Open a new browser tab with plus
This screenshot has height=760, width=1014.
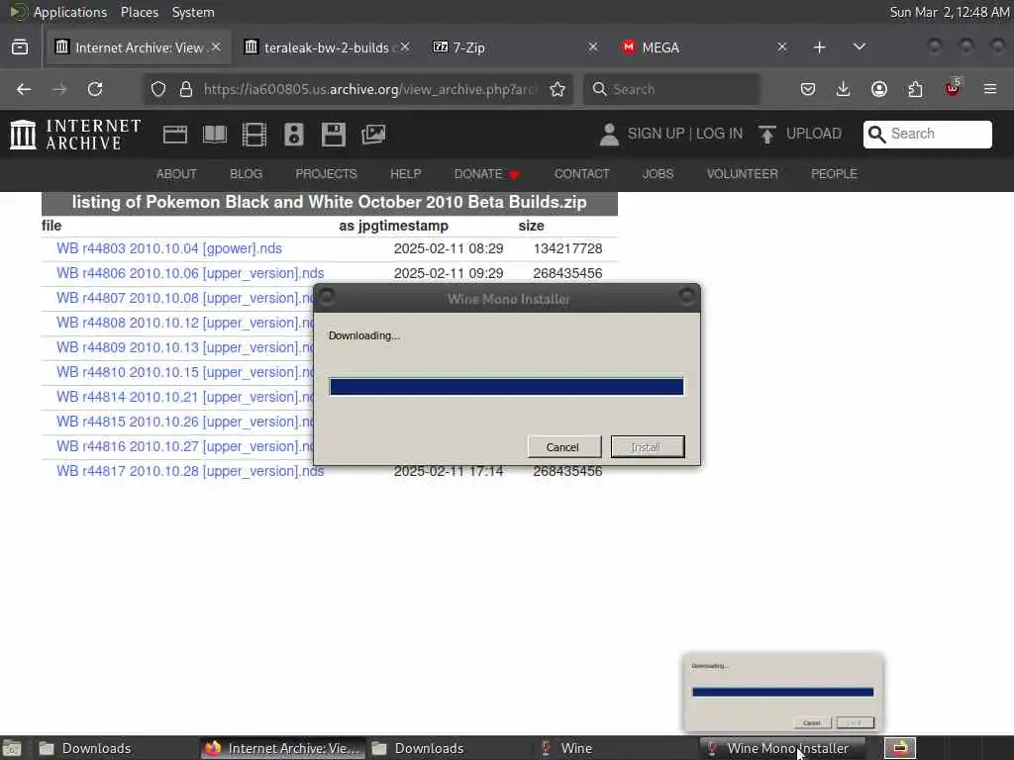[x=819, y=47]
